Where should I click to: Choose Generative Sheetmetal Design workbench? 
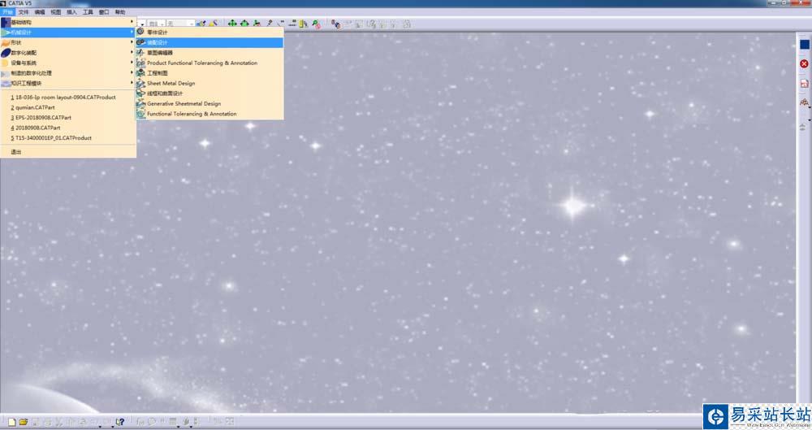[x=209, y=103]
